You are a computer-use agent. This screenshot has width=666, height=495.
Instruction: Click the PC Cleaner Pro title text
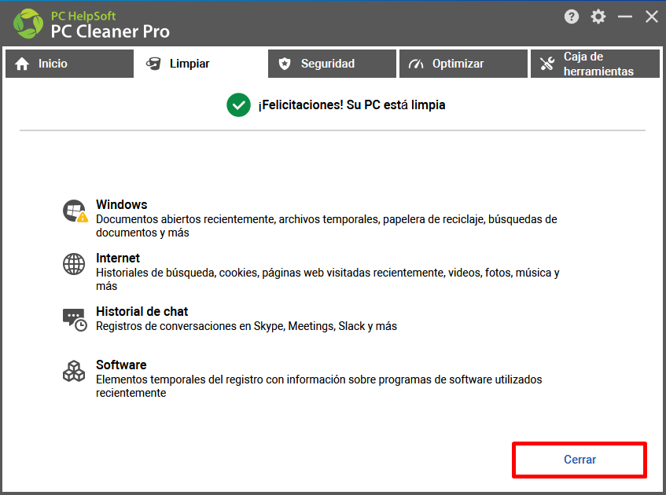110,31
